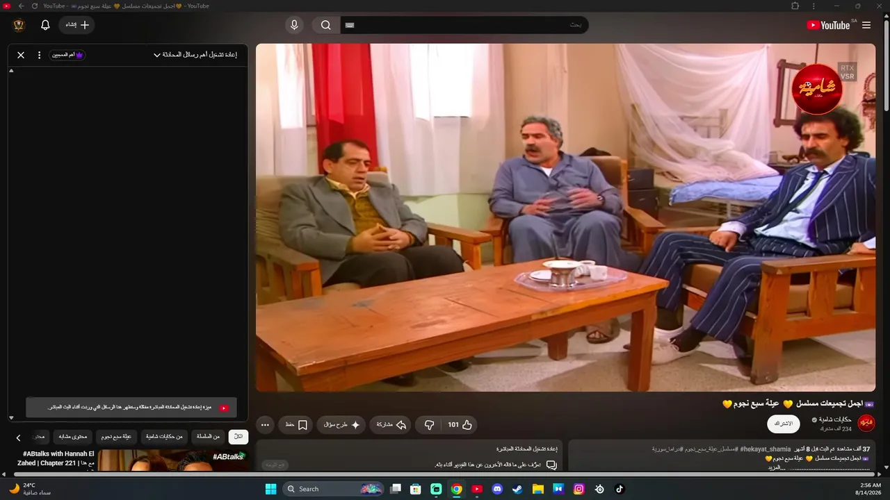The width and height of the screenshot is (890, 500).
Task: Open Task View on the taskbar
Action: click(x=396, y=489)
